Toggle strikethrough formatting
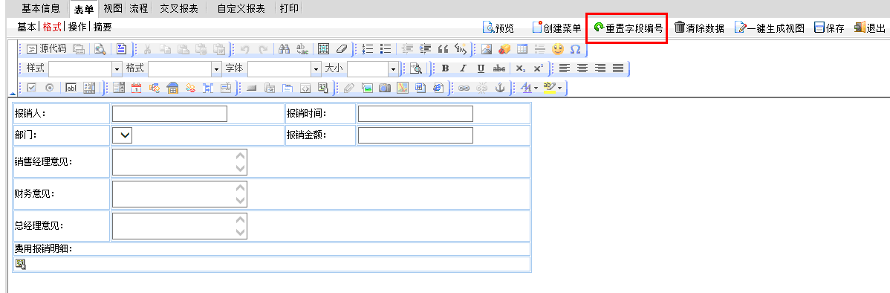This screenshot has height=293, width=890. [x=499, y=68]
